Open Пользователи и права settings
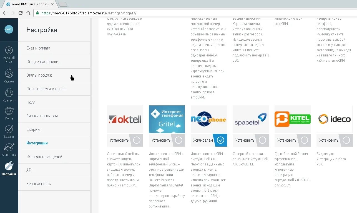This screenshot has height=213, width=357. pyautogui.click(x=45, y=89)
